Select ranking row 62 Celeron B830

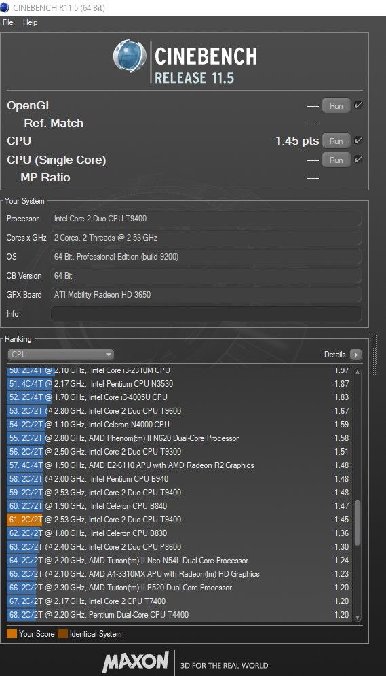click(x=180, y=533)
